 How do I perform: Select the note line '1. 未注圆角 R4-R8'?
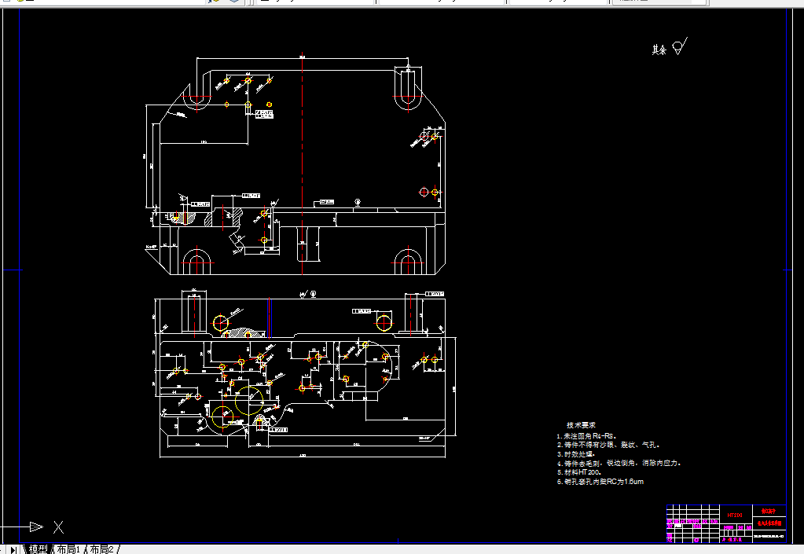click(x=586, y=435)
